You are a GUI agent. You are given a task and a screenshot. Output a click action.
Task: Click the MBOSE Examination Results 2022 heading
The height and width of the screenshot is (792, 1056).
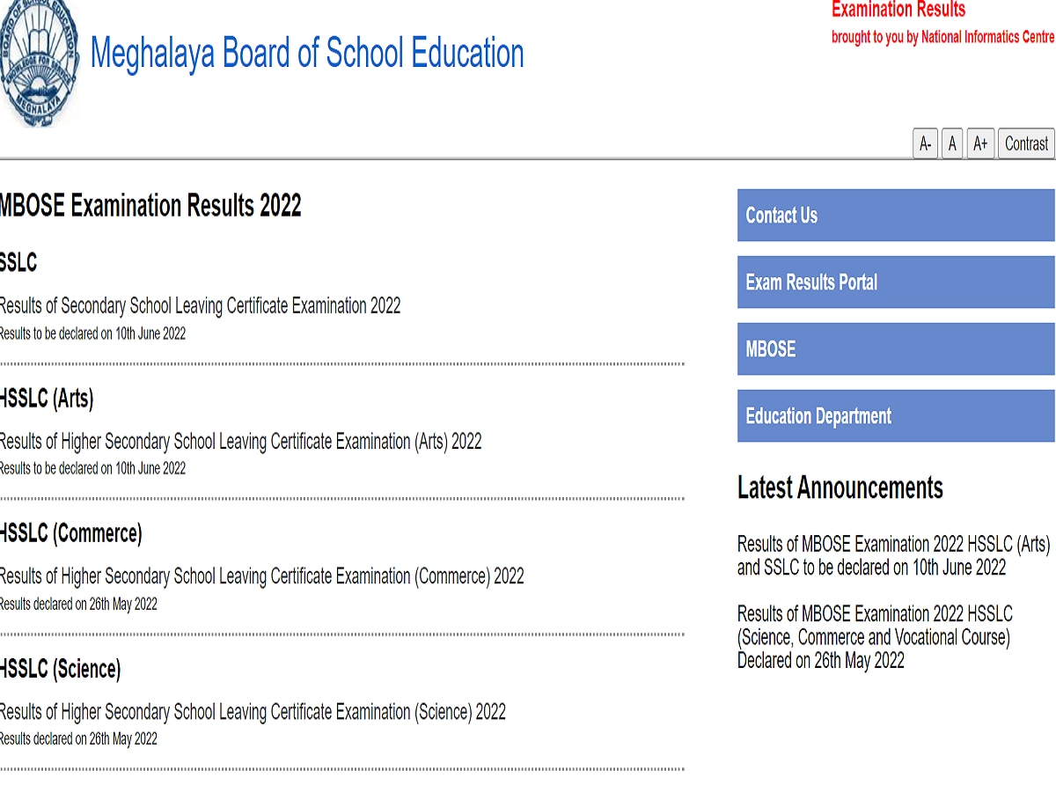[x=150, y=206]
